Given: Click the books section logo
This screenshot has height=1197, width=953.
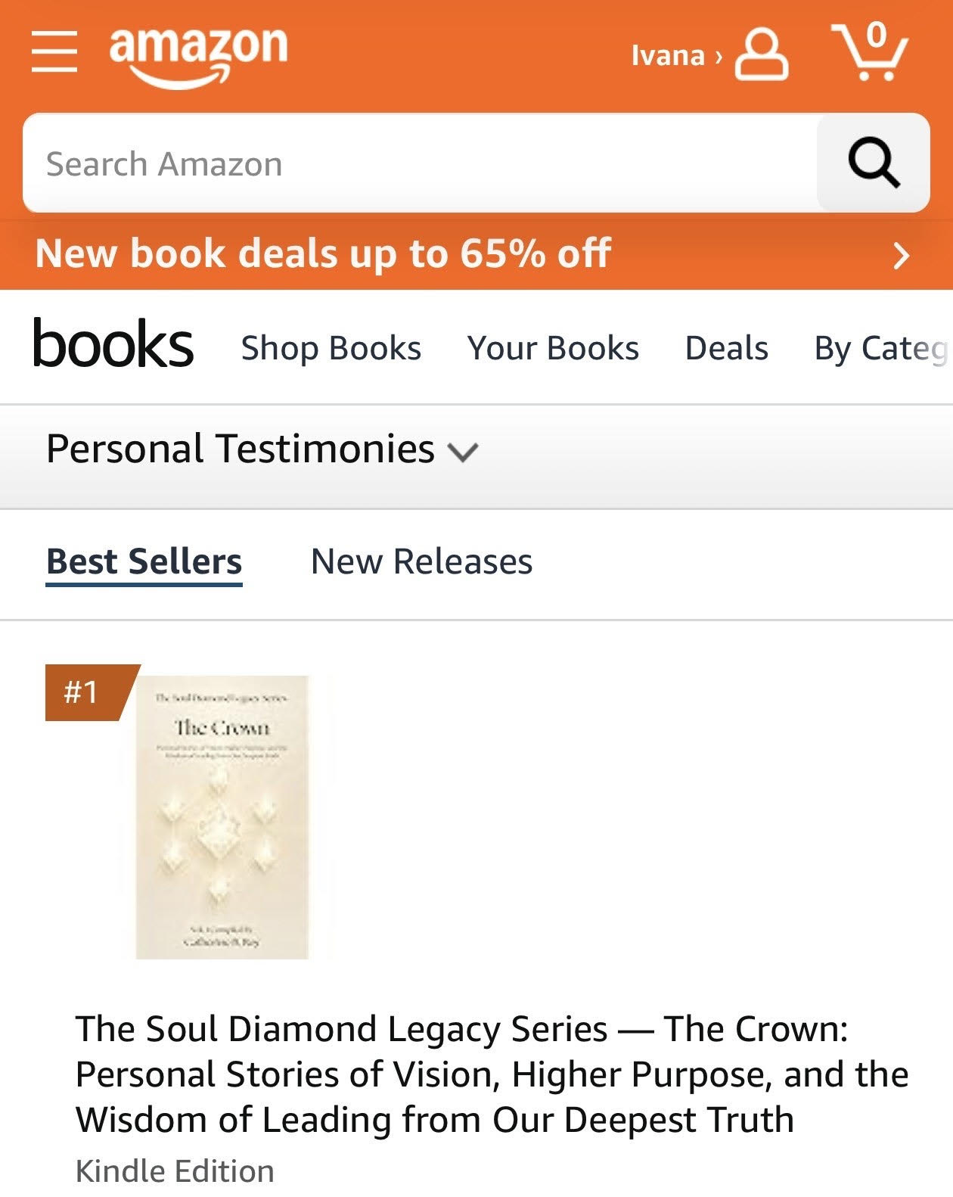Looking at the screenshot, I should [113, 345].
